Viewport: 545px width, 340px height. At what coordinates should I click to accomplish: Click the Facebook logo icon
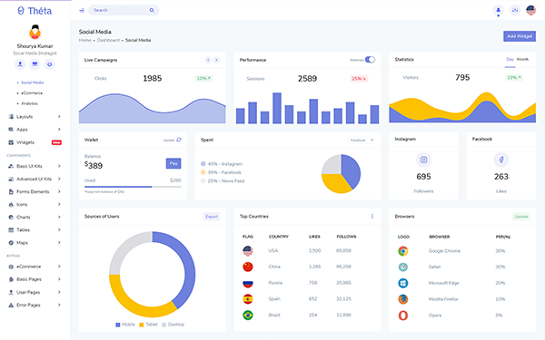coord(500,160)
